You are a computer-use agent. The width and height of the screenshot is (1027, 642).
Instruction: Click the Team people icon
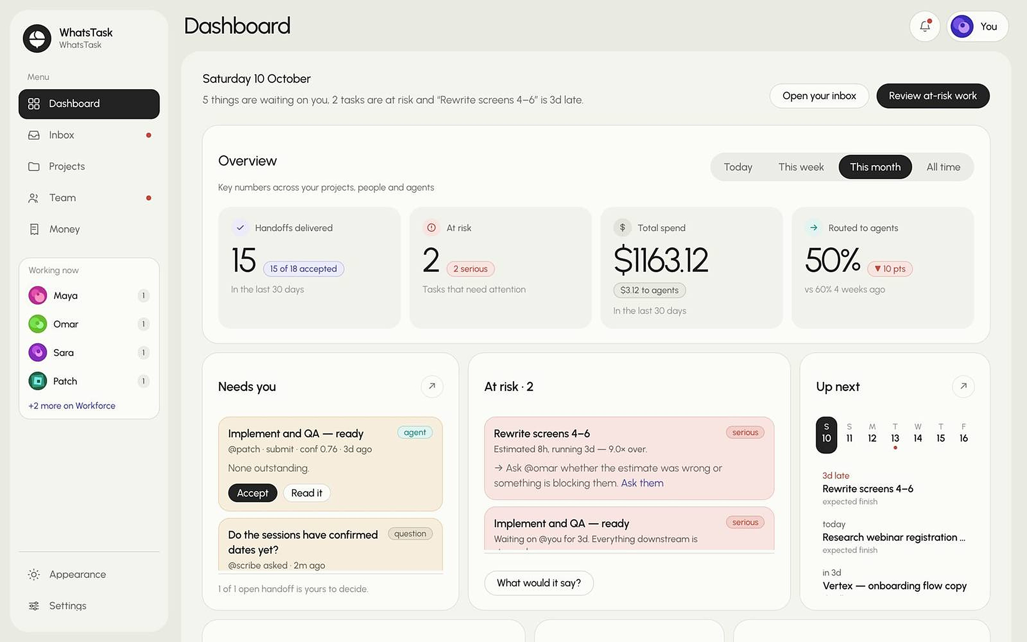34,198
